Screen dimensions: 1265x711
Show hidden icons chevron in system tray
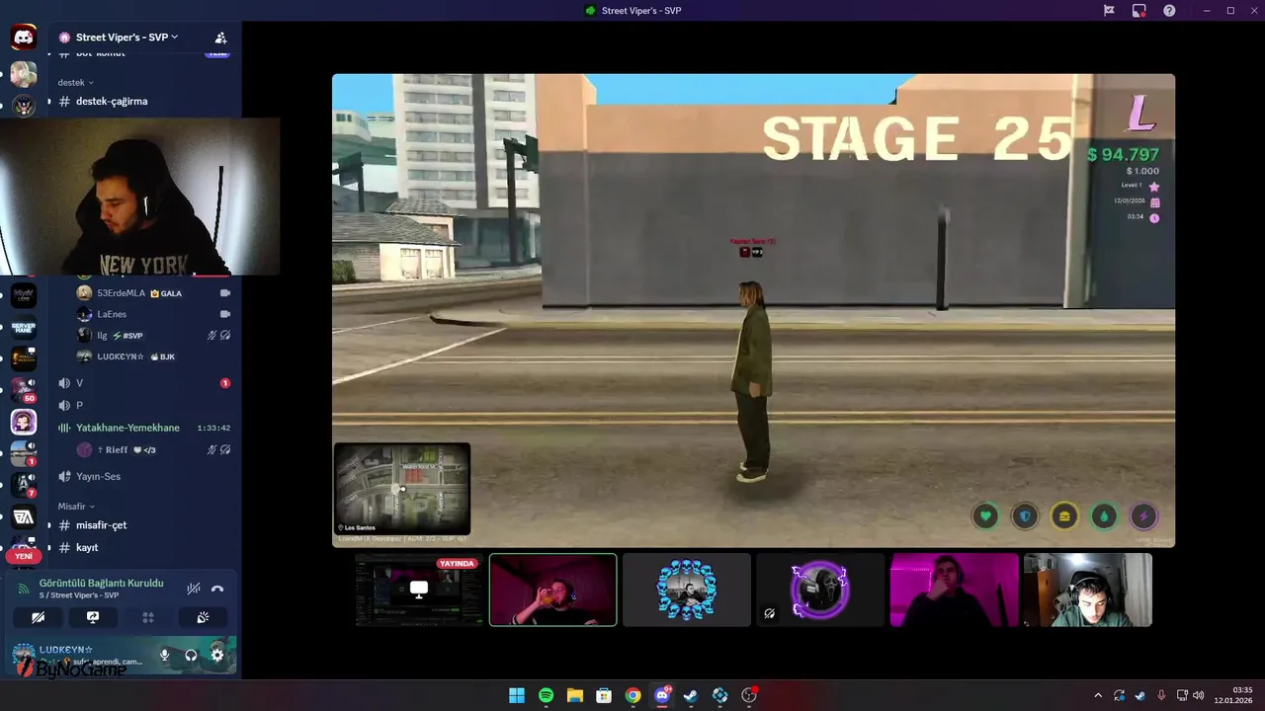click(x=1097, y=695)
